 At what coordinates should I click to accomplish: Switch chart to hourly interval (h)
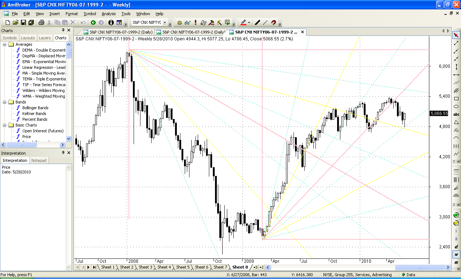(x=456, y=239)
